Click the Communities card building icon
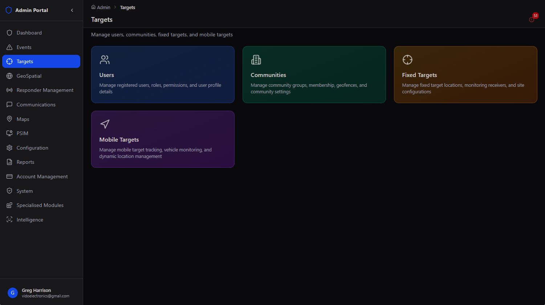Viewport: 545px width, 305px height. pyautogui.click(x=256, y=60)
